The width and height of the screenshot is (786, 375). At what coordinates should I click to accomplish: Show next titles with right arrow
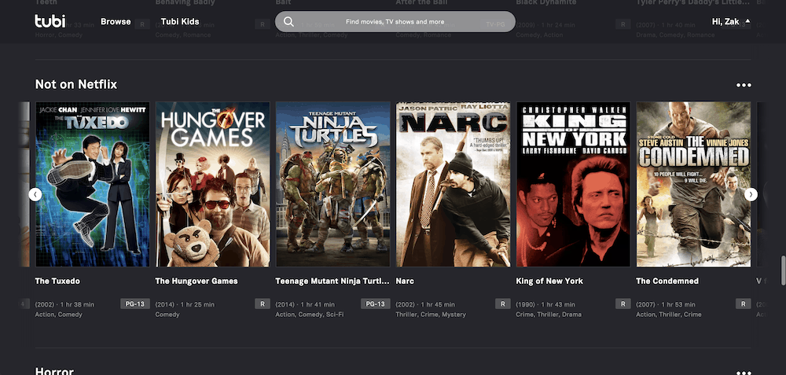pos(751,194)
